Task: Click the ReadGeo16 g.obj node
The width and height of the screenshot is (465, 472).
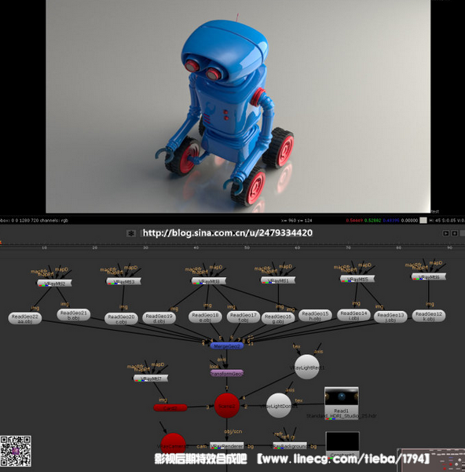Action: [278, 319]
